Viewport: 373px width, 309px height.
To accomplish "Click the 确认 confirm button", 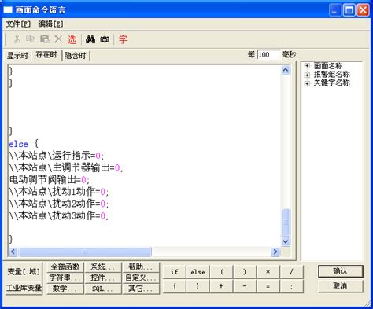I will (341, 271).
